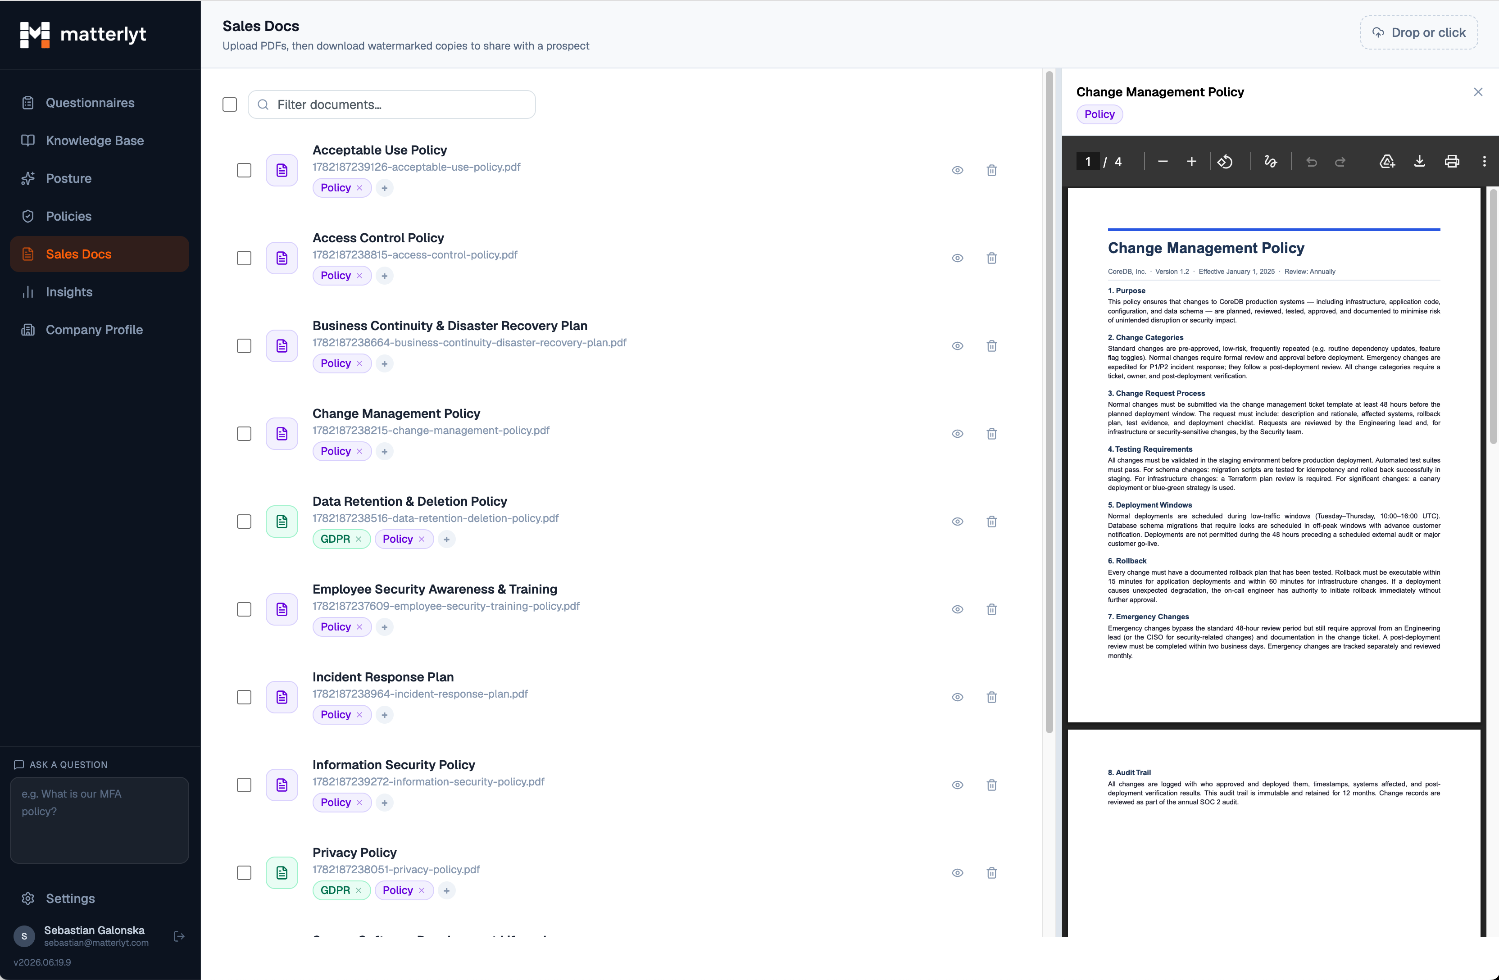Undo last PDF annotation
The height and width of the screenshot is (980, 1499).
[1311, 162]
